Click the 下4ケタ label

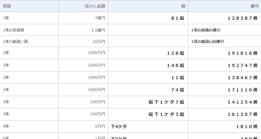coord(119,126)
